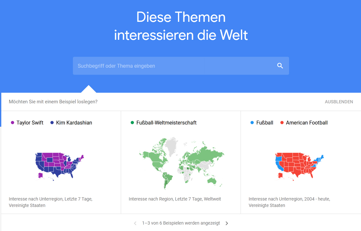Click the Fußball label in third card
This screenshot has height=231, width=361.
[x=265, y=123]
